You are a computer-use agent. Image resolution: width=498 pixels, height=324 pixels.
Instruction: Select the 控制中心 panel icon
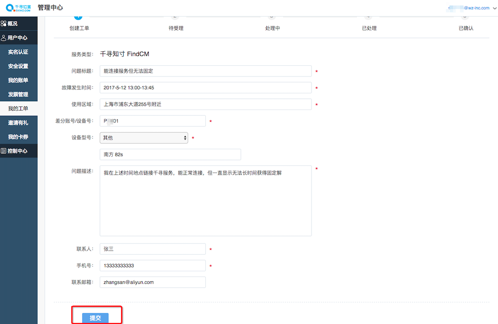(x=4, y=151)
